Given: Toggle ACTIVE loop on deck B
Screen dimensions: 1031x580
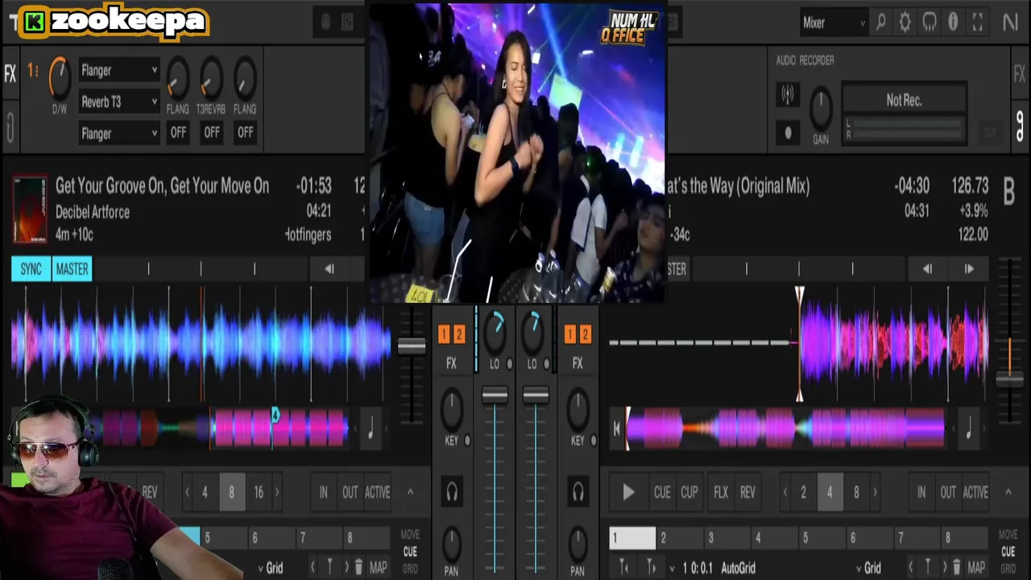Looking at the screenshot, I should click(975, 492).
